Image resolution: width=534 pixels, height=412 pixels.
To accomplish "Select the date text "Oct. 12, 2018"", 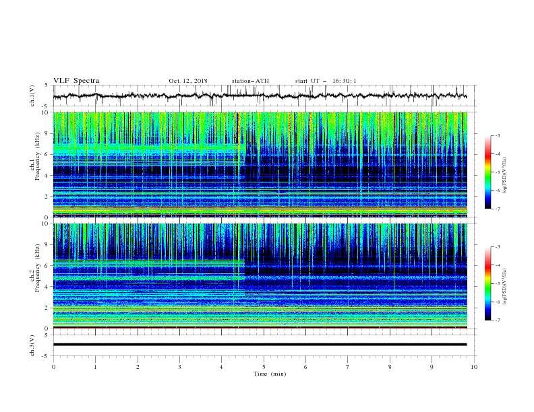I will click(x=188, y=81).
